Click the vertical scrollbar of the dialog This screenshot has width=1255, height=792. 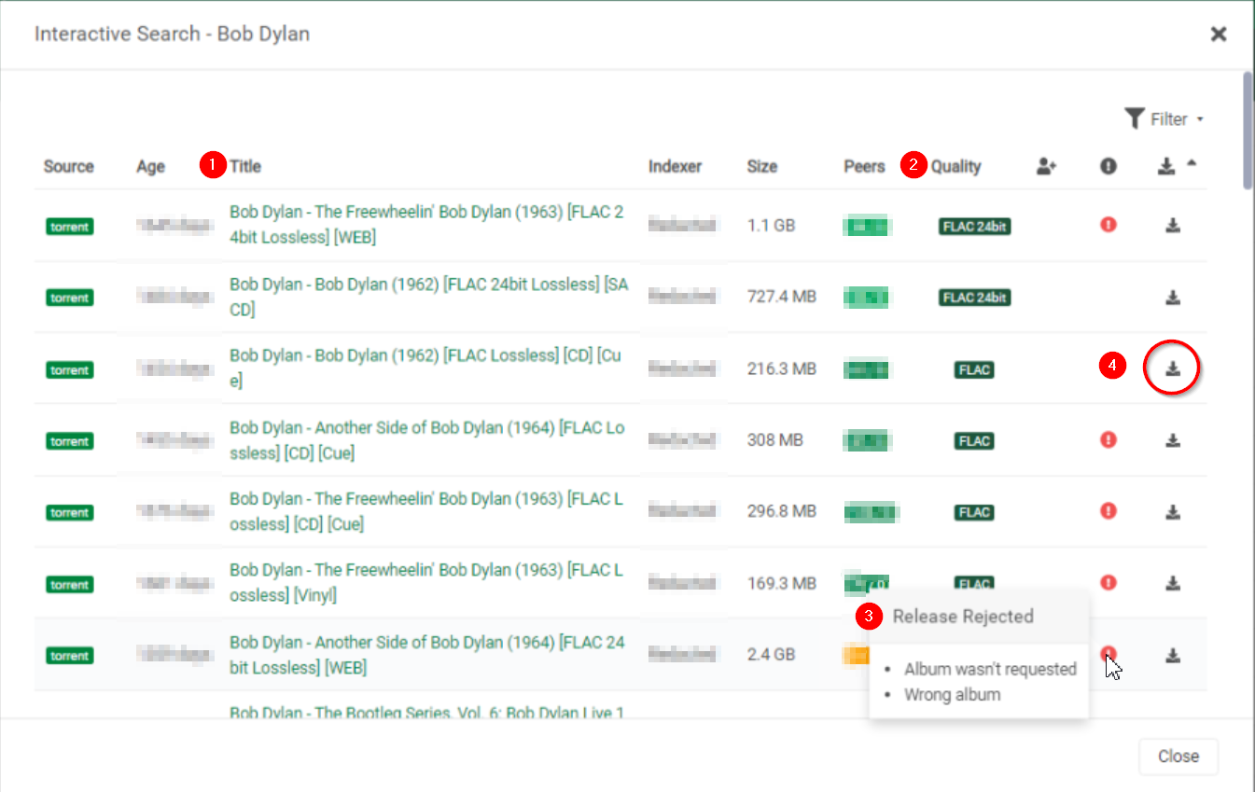tap(1248, 131)
